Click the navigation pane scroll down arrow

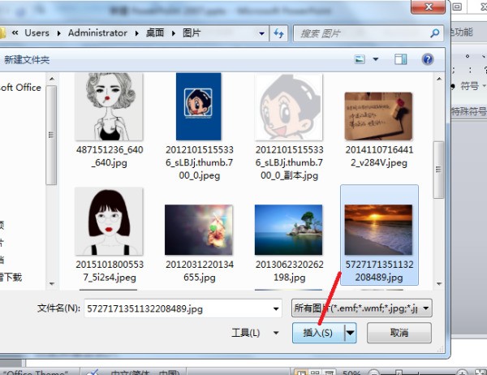tap(52, 283)
